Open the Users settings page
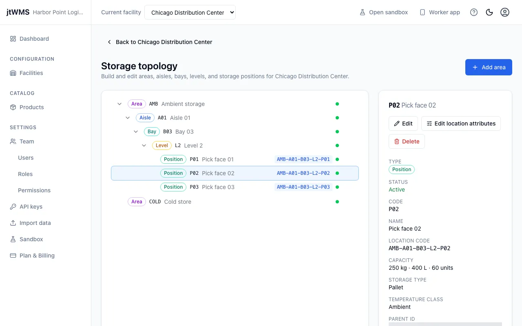This screenshot has width=522, height=326. point(26,158)
